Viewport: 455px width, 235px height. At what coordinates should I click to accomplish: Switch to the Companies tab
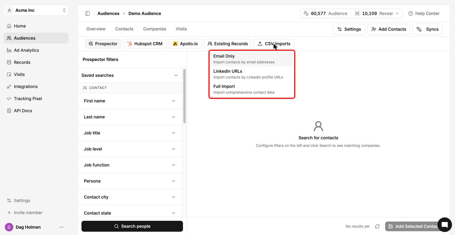click(x=154, y=29)
